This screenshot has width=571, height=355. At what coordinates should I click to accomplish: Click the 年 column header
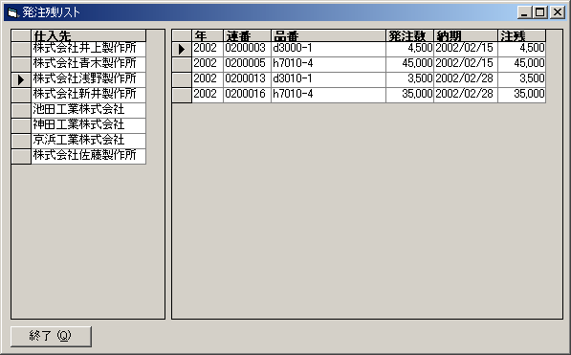pos(208,35)
